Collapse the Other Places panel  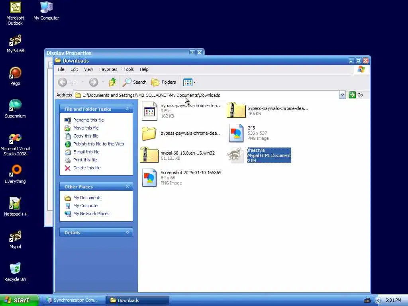pos(127,186)
